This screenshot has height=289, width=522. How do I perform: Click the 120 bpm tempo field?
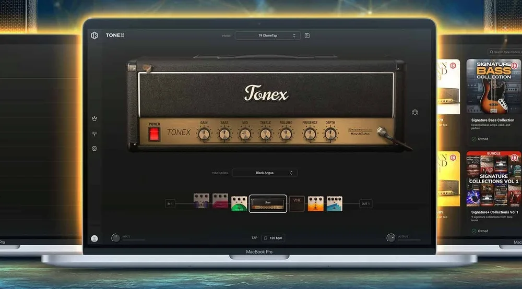(273, 238)
